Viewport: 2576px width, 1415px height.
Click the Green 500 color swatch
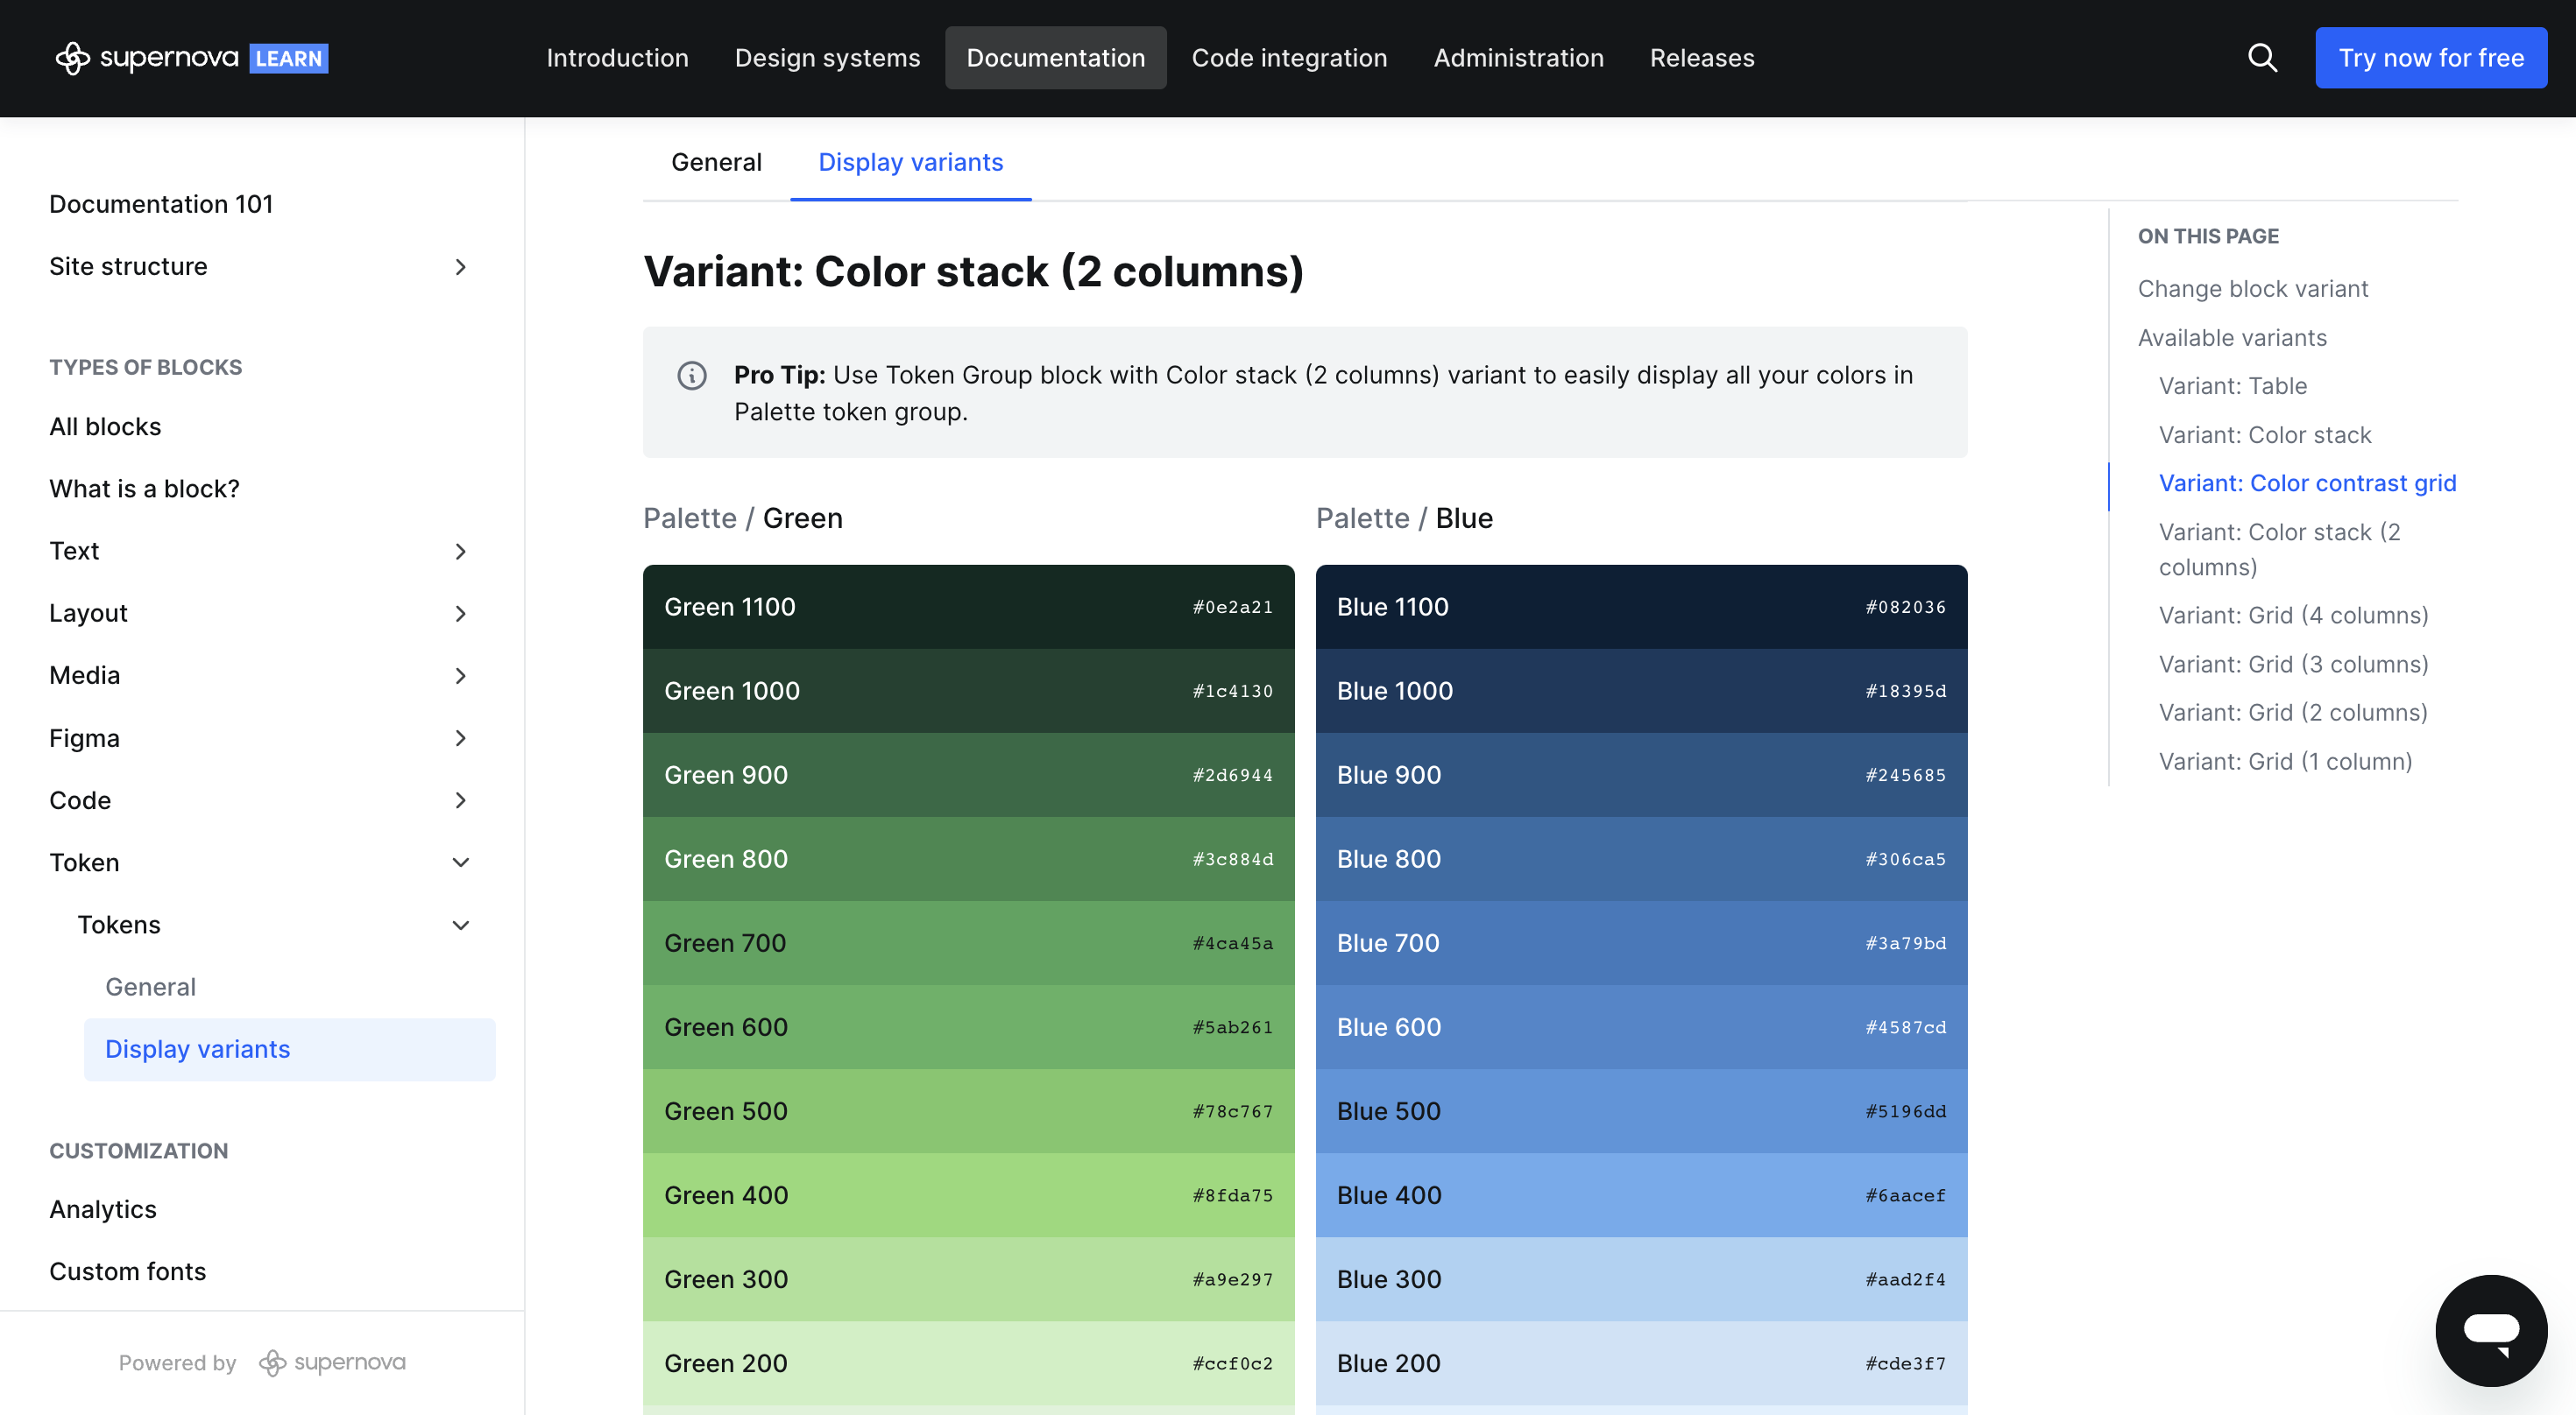967,1111
